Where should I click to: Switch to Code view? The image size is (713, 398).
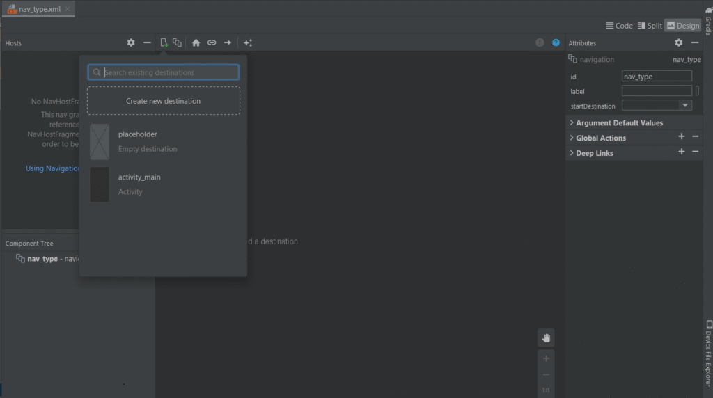point(619,26)
